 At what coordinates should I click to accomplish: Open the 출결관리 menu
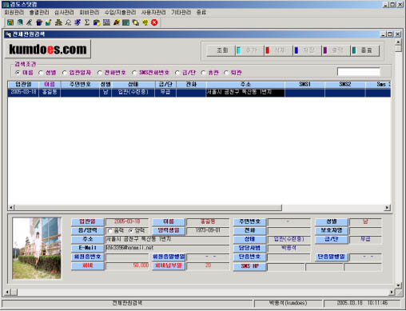[39, 13]
